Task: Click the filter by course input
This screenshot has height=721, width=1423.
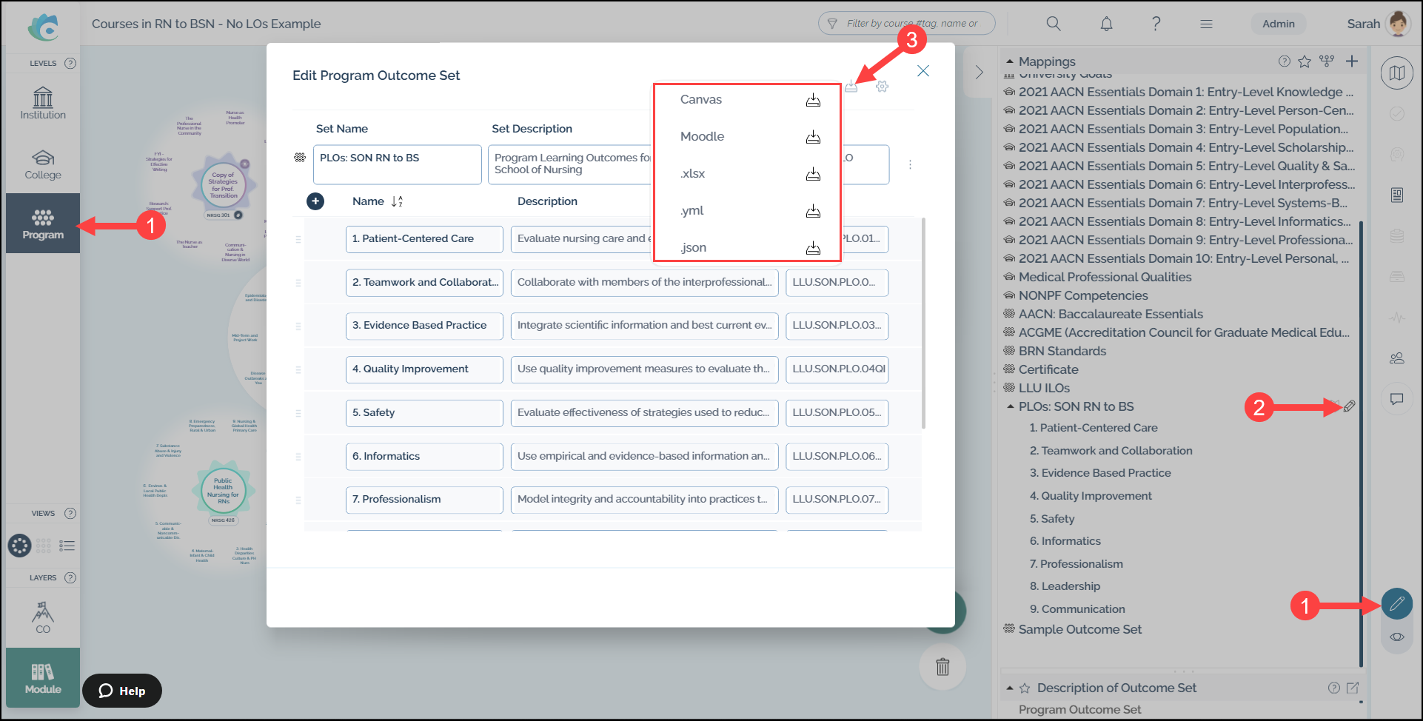Action: point(907,24)
